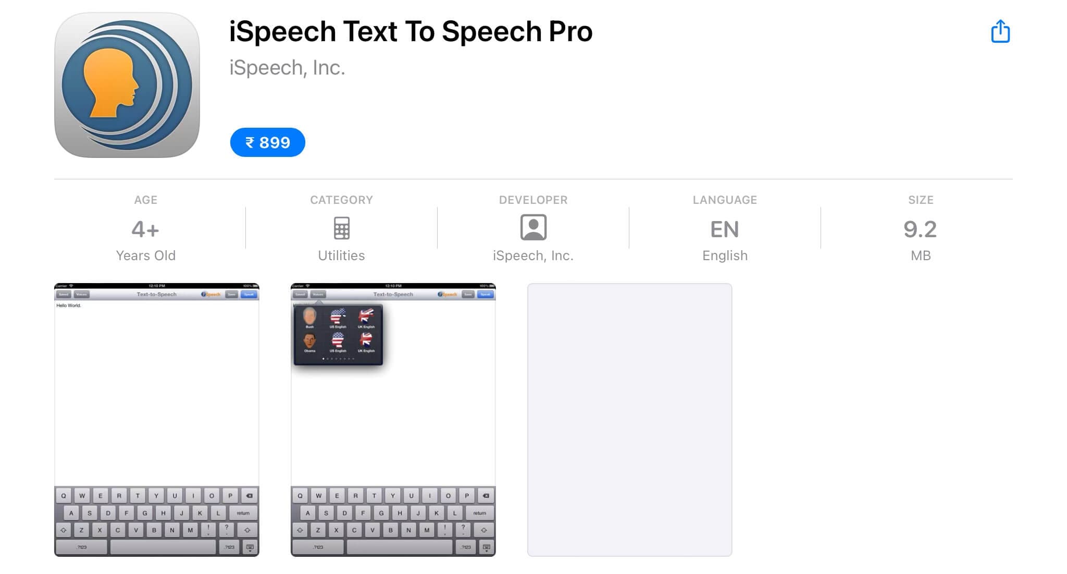The height and width of the screenshot is (574, 1067).
Task: Click the app title iSpeech Text To Speech Pro
Action: [x=411, y=31]
